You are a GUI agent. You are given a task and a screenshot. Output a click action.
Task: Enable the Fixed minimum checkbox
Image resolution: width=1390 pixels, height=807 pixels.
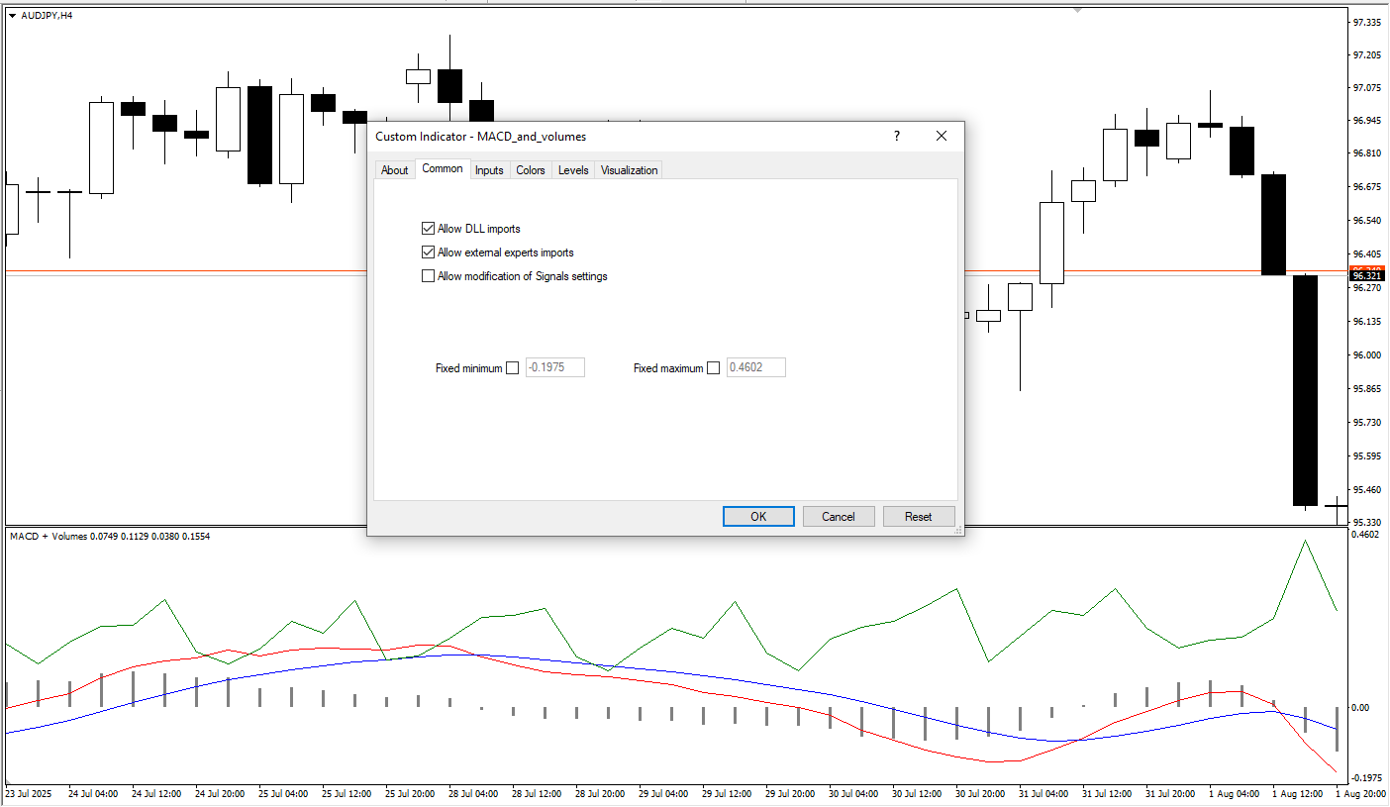tap(512, 368)
